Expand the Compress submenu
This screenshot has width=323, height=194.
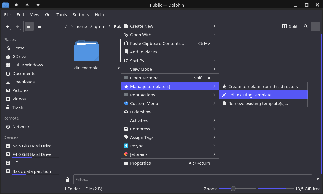pos(170,129)
